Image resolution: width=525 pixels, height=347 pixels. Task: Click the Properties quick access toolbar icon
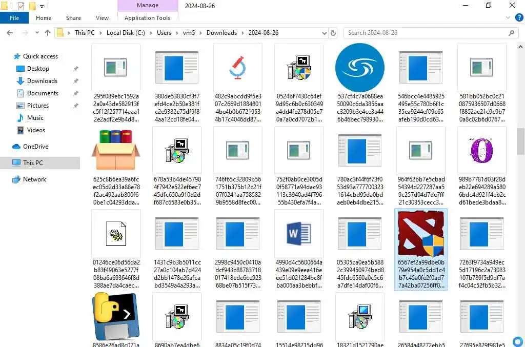tap(21, 6)
